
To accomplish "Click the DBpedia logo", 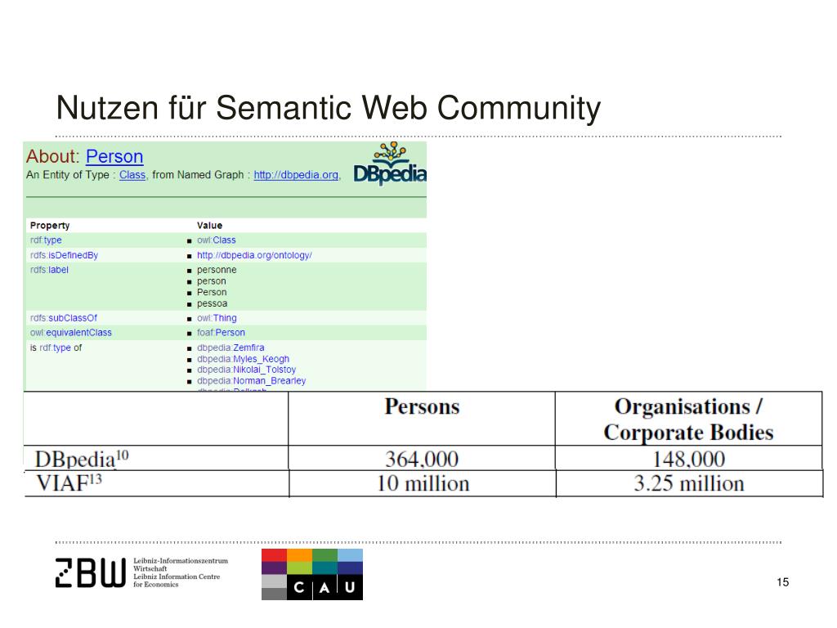I will pyautogui.click(x=390, y=164).
